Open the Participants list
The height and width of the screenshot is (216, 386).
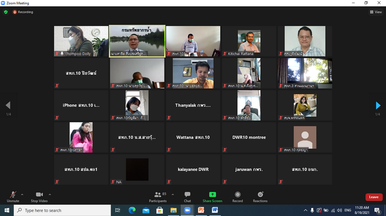pos(158,197)
